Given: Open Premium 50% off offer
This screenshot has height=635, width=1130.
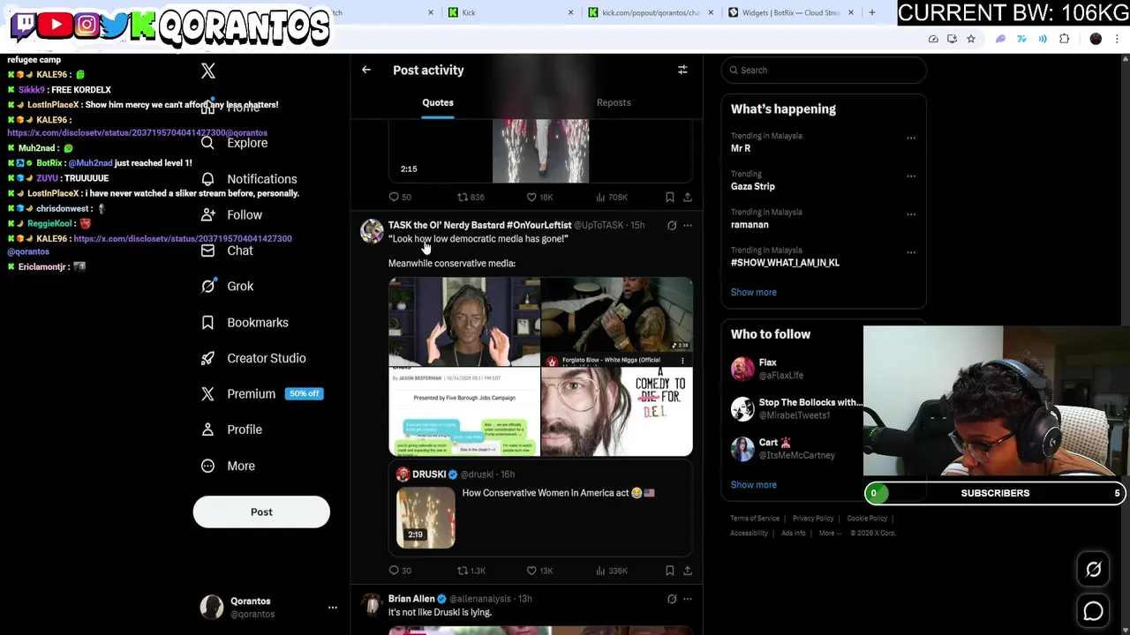Looking at the screenshot, I should (262, 393).
